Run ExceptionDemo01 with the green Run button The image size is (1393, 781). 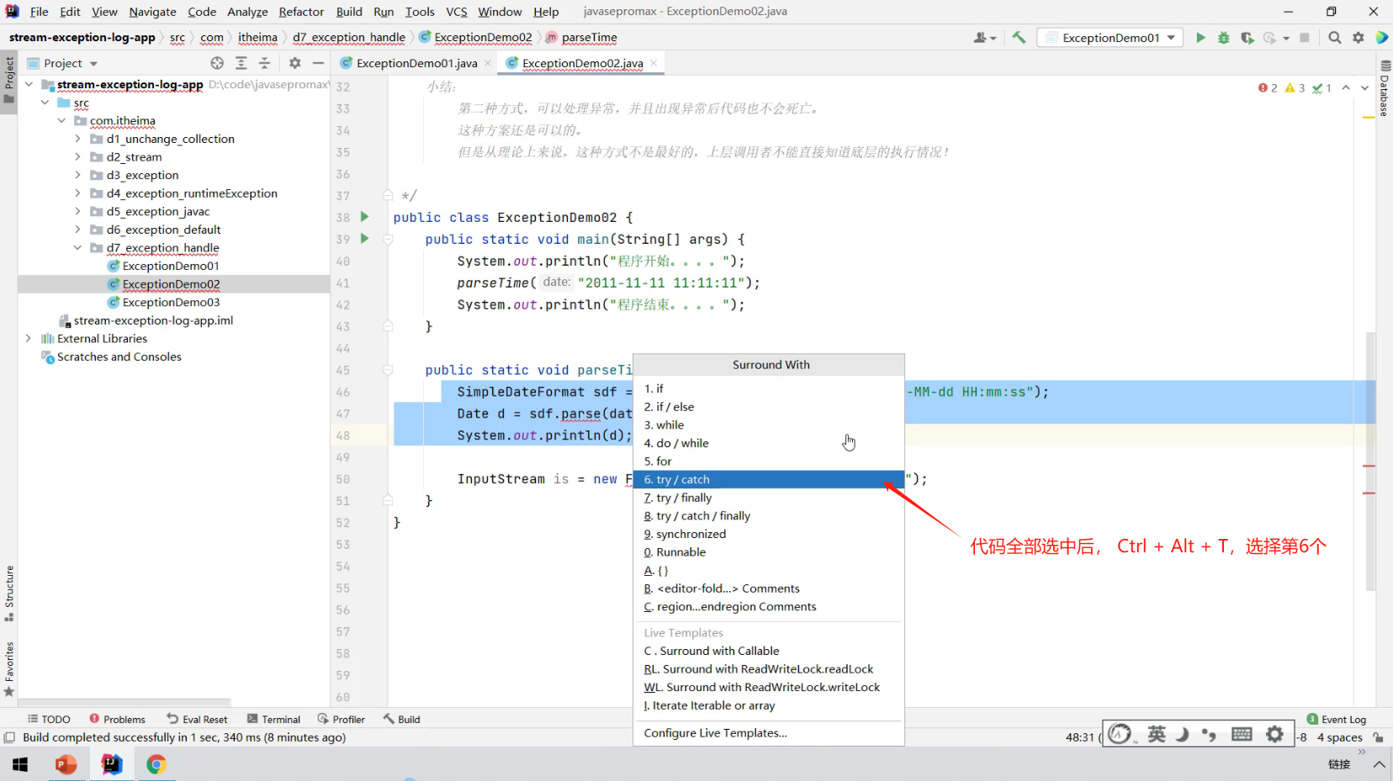coord(1200,38)
